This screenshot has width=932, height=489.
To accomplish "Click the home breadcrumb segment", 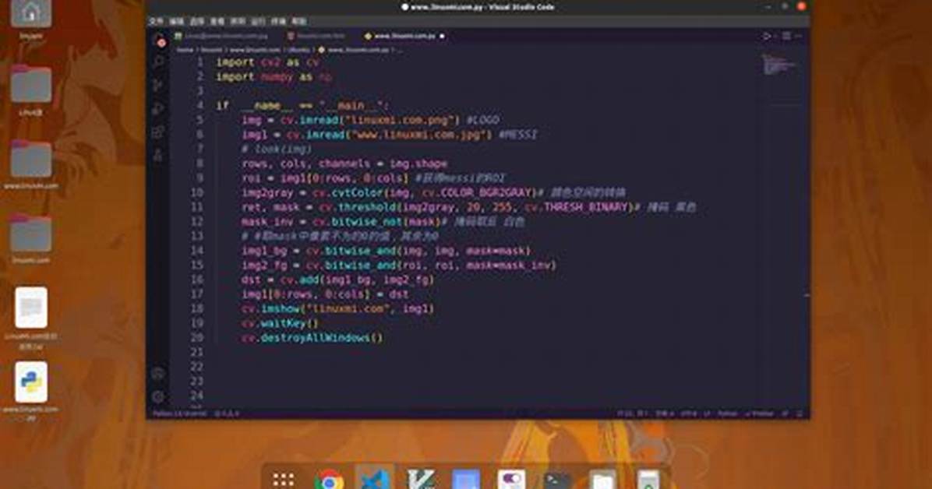I will click(185, 51).
